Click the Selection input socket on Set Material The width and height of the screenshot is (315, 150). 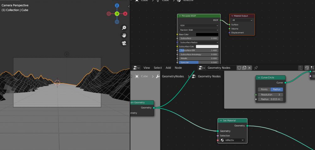(218, 136)
